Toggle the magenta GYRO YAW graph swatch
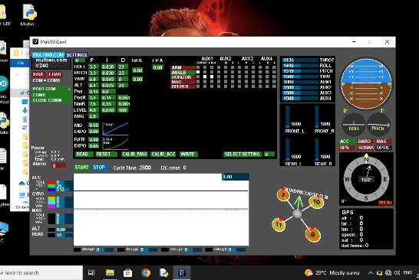419x280 pixels. click(x=51, y=206)
